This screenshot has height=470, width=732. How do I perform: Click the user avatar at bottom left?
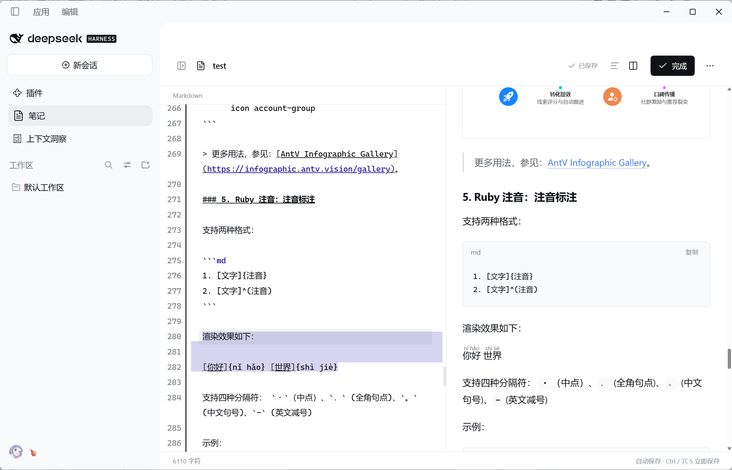[16, 452]
